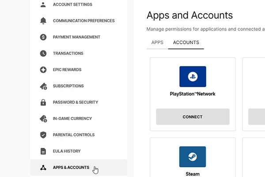This screenshot has width=265, height=177.
Task: Click the PlayStation Network logo tile
Action: [x=193, y=77]
